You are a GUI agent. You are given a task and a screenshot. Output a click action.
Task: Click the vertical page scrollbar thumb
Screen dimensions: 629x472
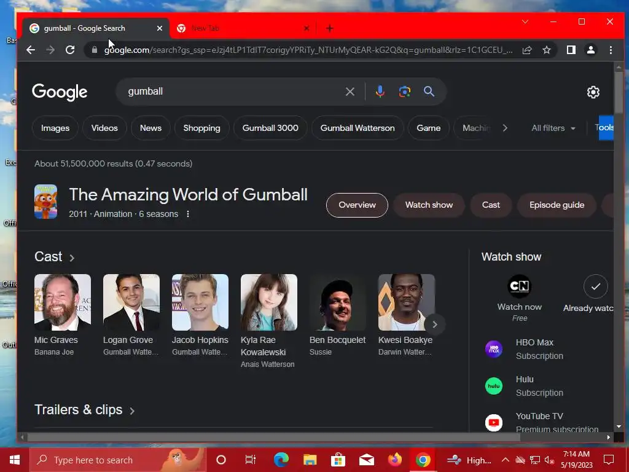619,92
